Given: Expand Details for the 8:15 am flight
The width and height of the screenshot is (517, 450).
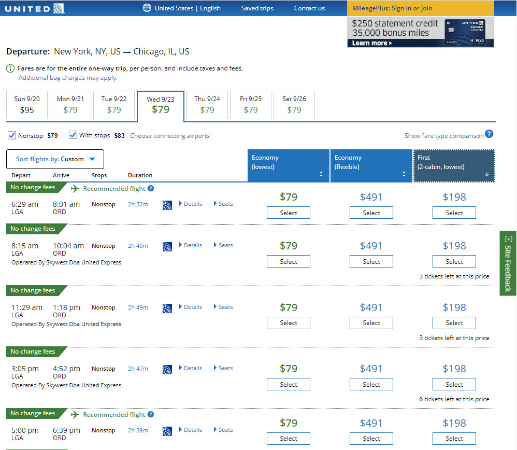Looking at the screenshot, I should pyautogui.click(x=191, y=245).
